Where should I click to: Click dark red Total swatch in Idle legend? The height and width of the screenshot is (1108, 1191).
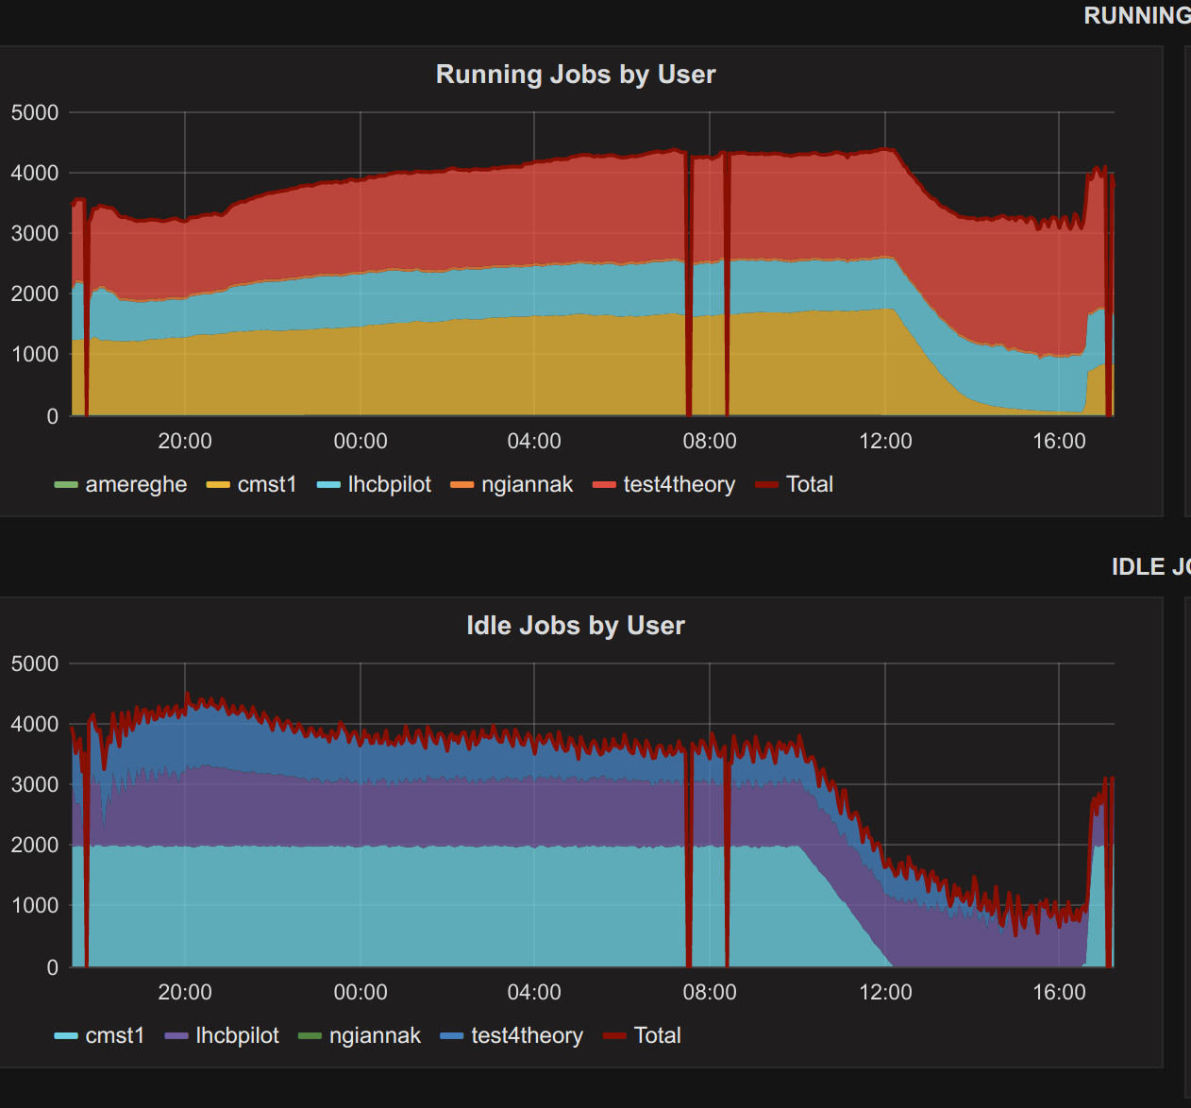point(614,1036)
